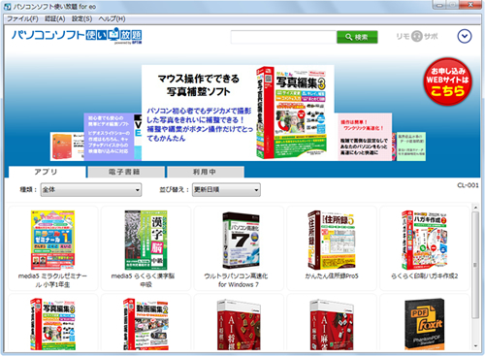Click the app list scroll down arrow
This screenshot has height=356, width=485.
point(475,346)
